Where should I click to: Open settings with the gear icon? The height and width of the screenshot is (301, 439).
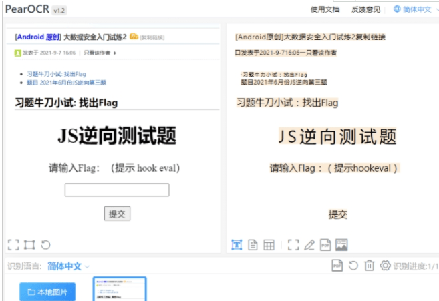click(x=385, y=266)
